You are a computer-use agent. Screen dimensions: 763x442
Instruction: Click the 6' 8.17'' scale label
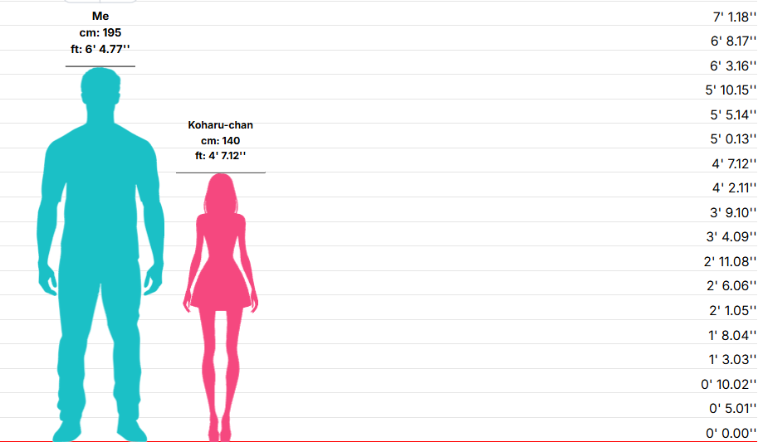pos(733,41)
